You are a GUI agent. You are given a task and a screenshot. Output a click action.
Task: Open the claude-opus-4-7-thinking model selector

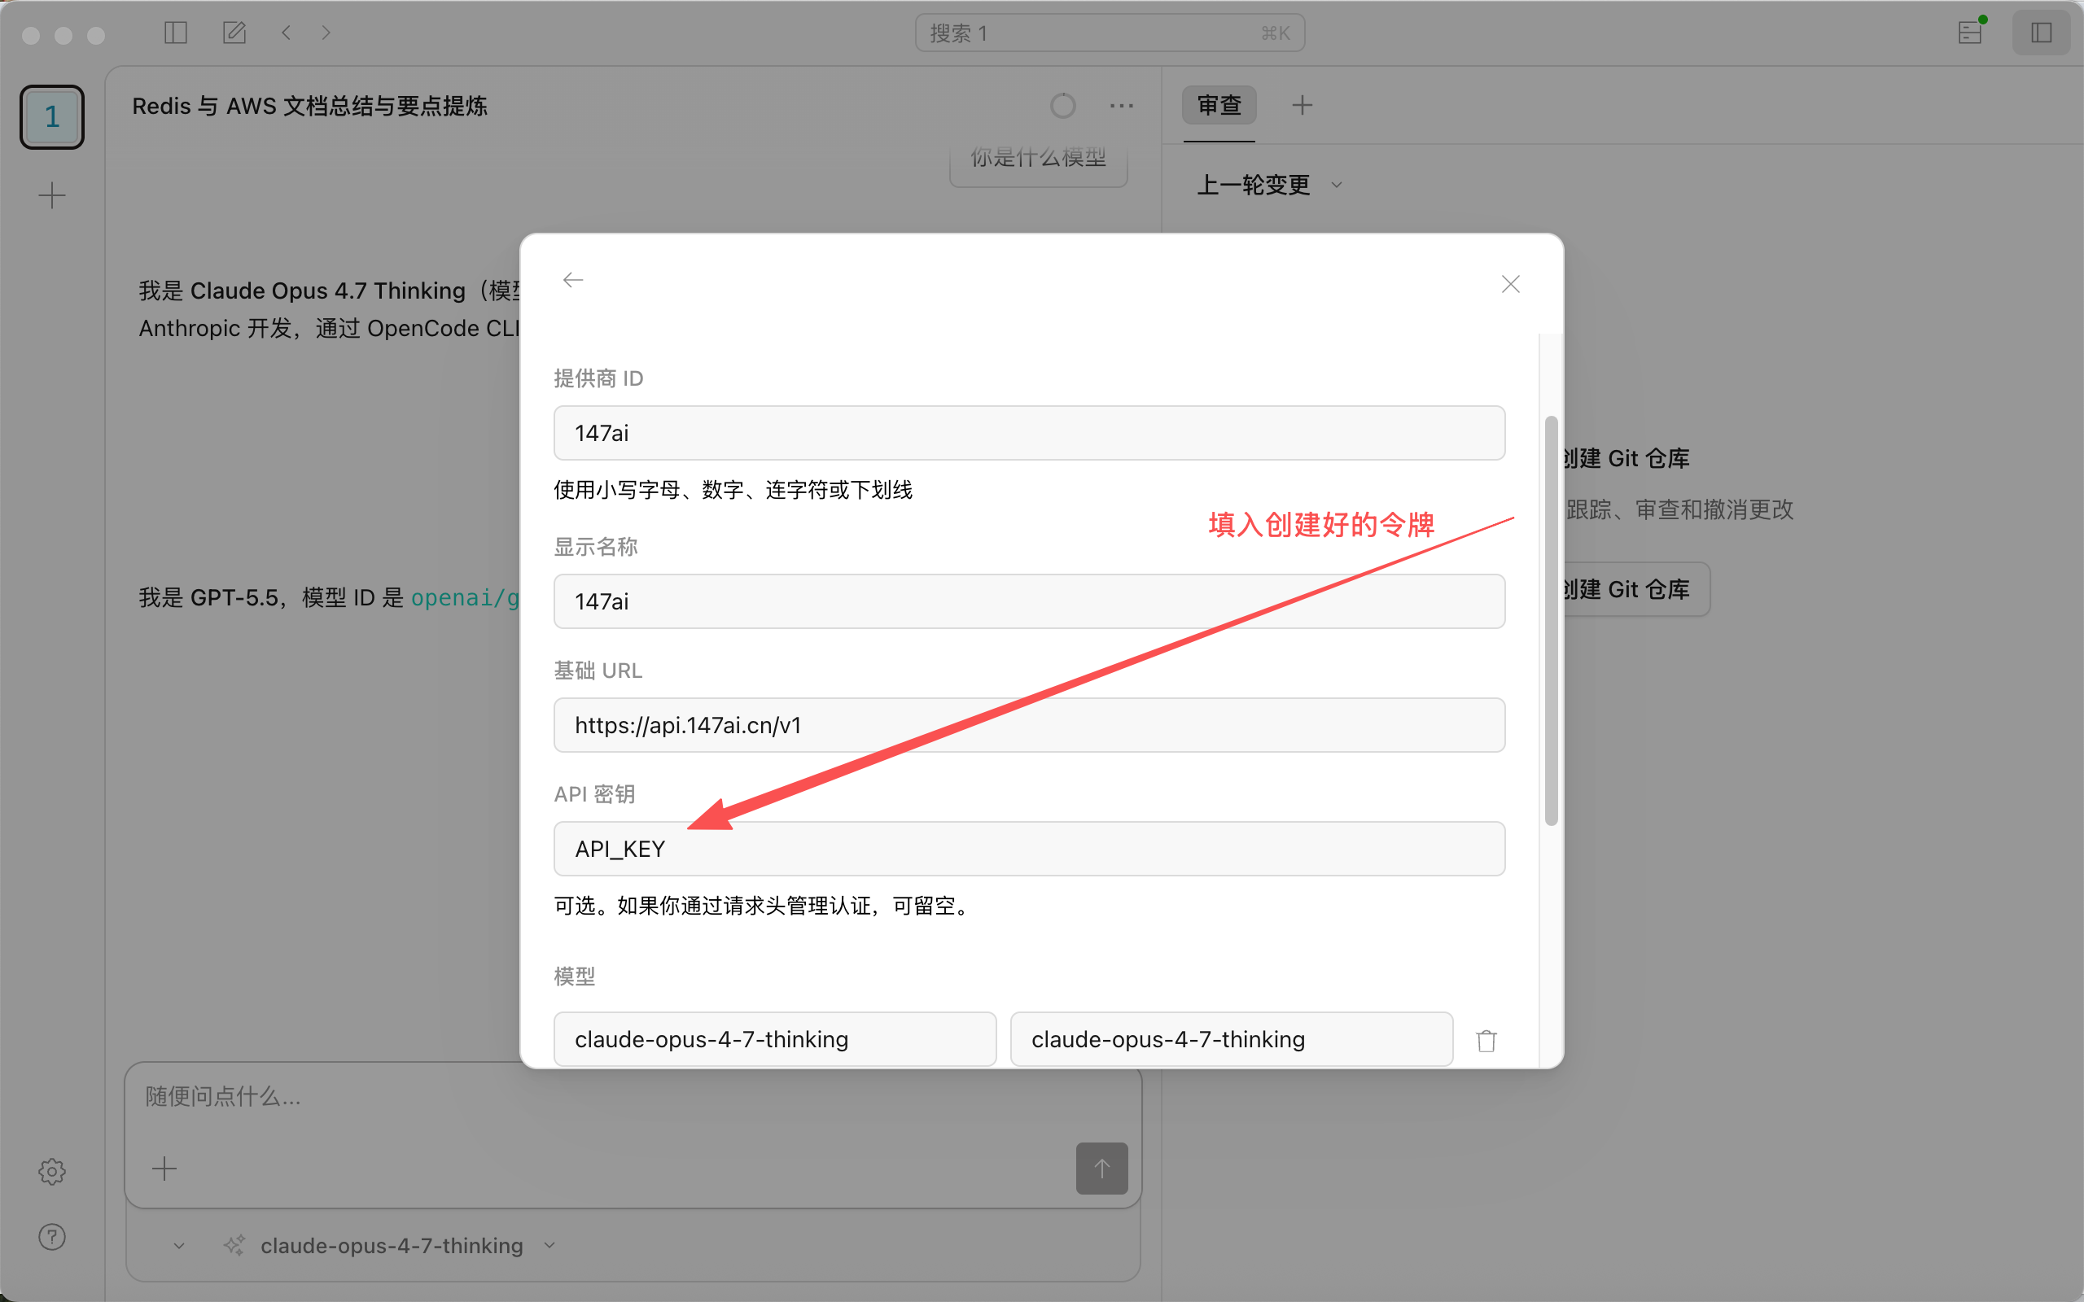coord(392,1245)
